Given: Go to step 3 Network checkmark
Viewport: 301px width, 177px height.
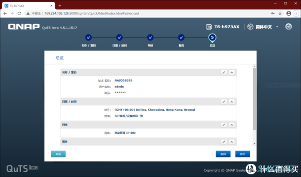Looking at the screenshot, I should pyautogui.click(x=150, y=38).
